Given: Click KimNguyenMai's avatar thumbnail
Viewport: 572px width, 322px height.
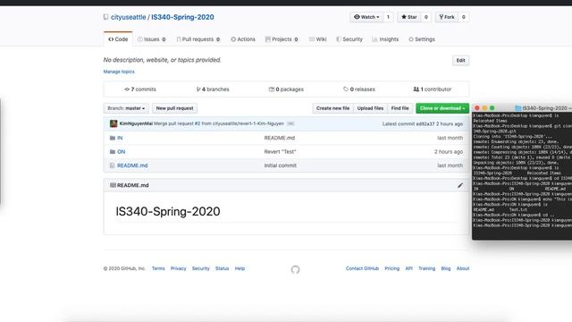Looking at the screenshot, I should pyautogui.click(x=114, y=123).
